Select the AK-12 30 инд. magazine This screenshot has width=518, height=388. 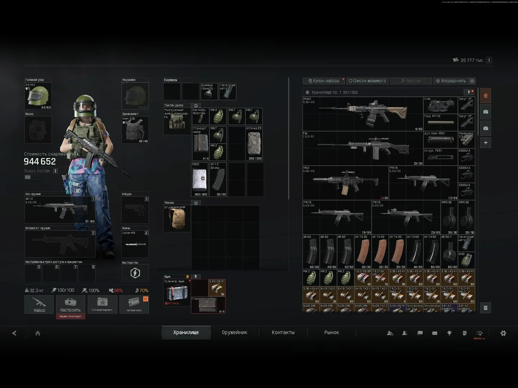coord(218,179)
